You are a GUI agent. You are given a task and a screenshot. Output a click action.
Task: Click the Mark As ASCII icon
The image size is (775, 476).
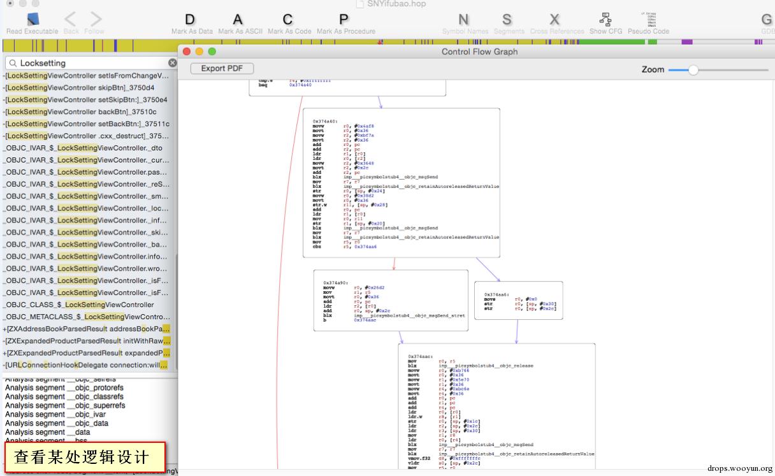[238, 20]
